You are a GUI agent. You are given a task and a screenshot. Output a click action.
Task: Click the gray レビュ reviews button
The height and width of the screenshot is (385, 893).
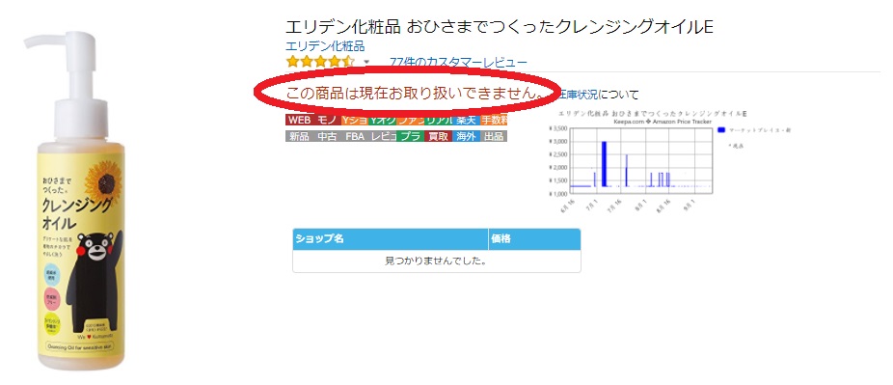[382, 137]
